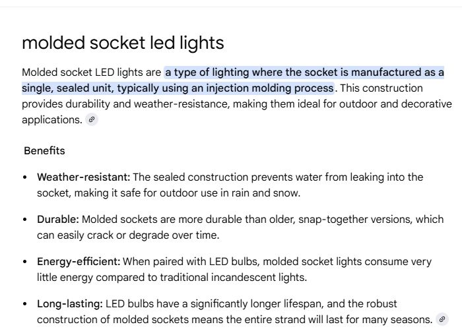Screen dimensions: 462x335
Task: Click the words "Molded socket LED lights are"
Action: click(x=91, y=72)
